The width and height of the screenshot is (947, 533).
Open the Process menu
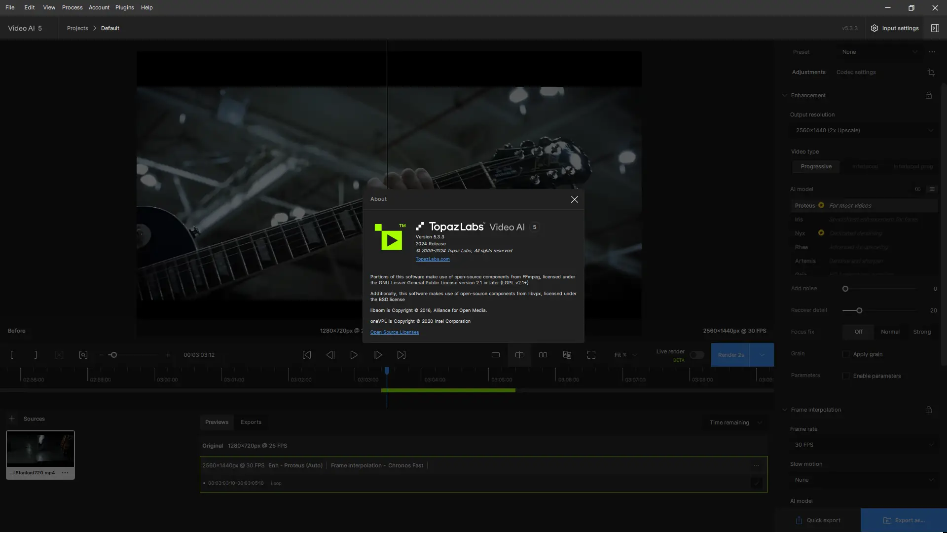point(72,7)
